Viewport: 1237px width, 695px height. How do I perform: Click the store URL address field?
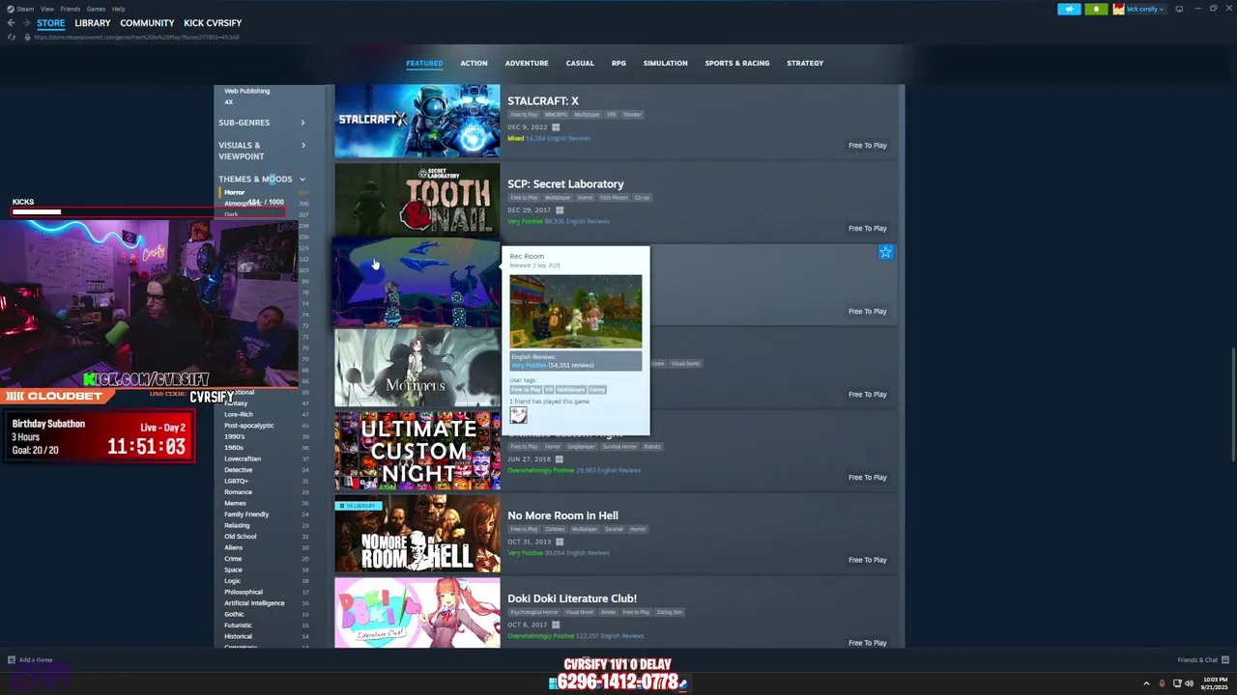coord(135,38)
